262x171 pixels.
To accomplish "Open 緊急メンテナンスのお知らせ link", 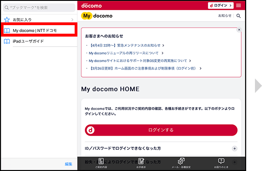I will point(127,45).
